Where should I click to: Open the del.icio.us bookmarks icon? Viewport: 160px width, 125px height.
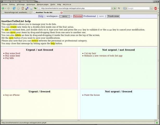(27, 8)
